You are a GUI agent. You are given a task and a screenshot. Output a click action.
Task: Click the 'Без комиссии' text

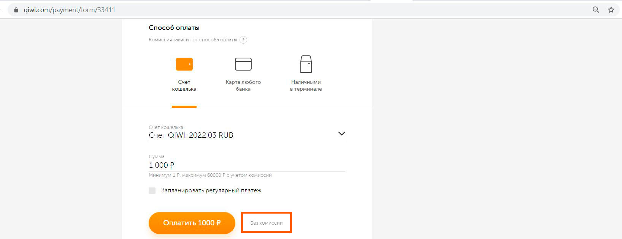(267, 223)
